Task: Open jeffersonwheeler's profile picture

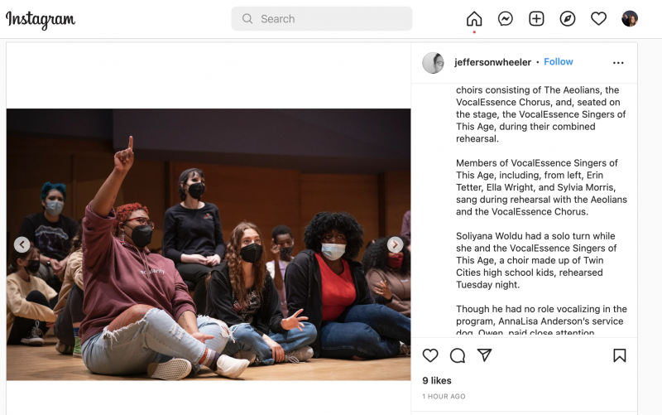Action: (433, 63)
